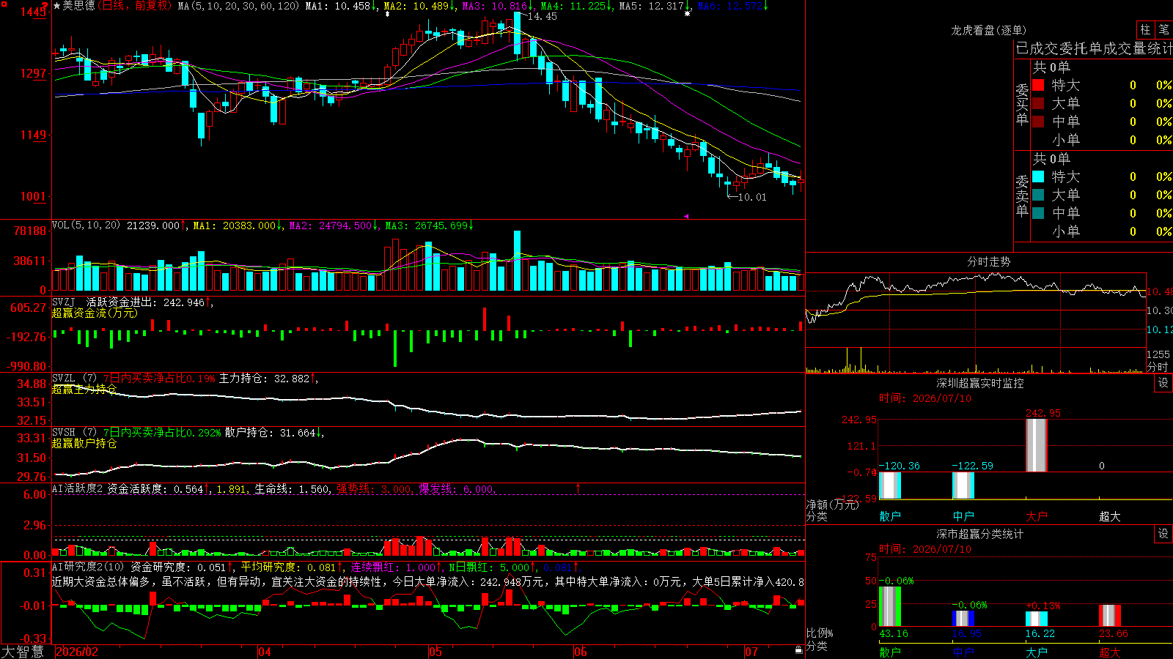The image size is (1173, 659).
Task: Click the AI研究度2(10) indicator label
Action: tap(88, 567)
